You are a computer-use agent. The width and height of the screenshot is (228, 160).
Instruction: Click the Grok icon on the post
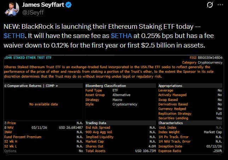210,6
